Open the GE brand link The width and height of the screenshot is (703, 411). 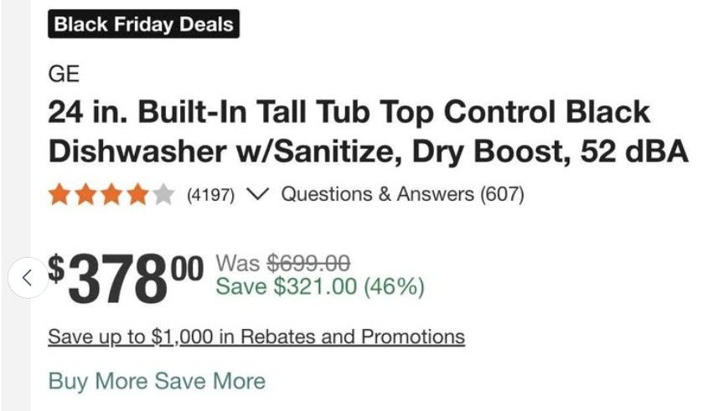pyautogui.click(x=64, y=74)
